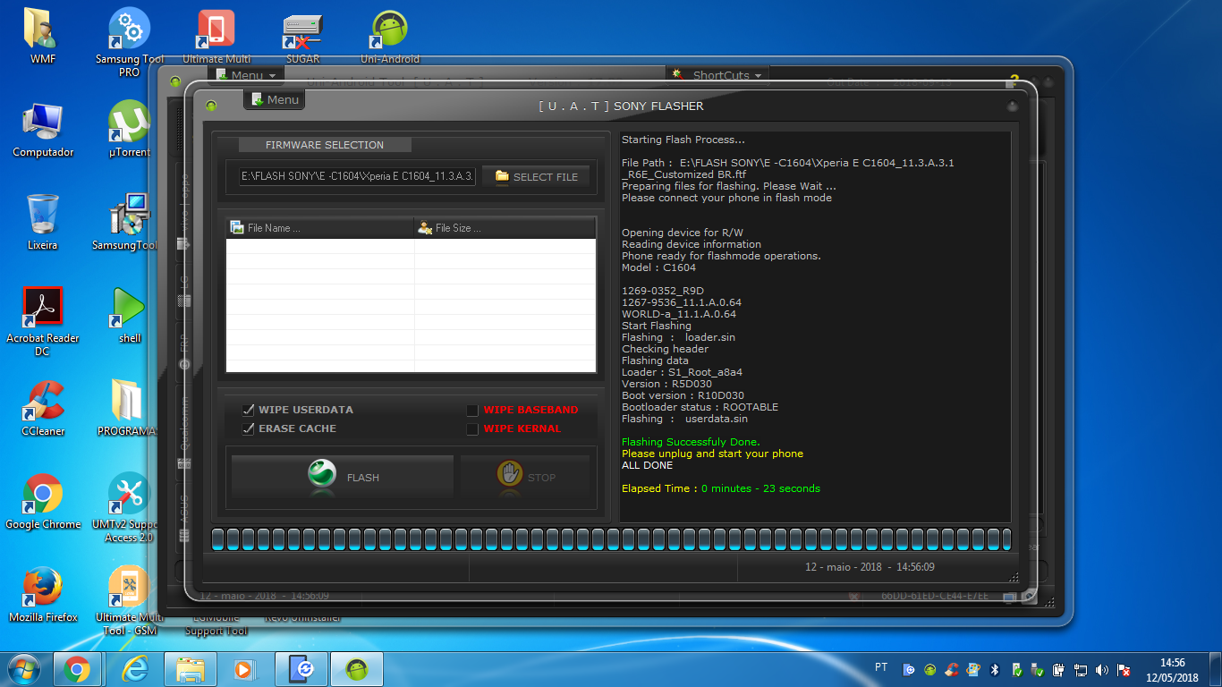Click 'Bootloader status : ROOTABLE' log line
The height and width of the screenshot is (687, 1222).
click(700, 407)
